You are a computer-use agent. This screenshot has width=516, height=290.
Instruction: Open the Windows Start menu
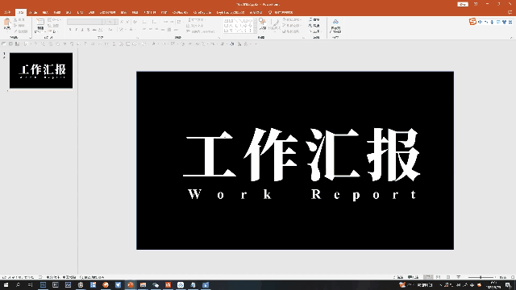click(x=6, y=285)
